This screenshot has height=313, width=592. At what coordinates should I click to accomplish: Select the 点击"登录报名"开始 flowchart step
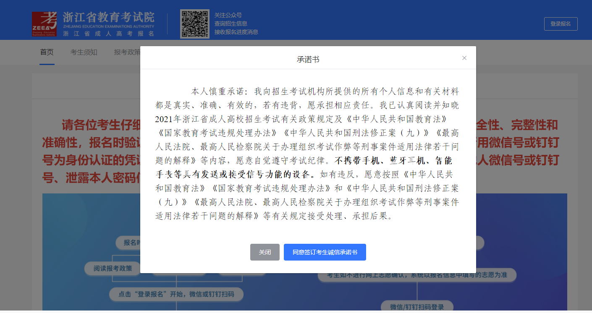pyautogui.click(x=177, y=295)
